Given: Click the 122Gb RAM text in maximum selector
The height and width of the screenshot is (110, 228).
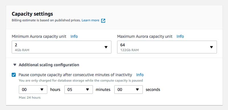Looking at the screenshot, I should 129,50.
